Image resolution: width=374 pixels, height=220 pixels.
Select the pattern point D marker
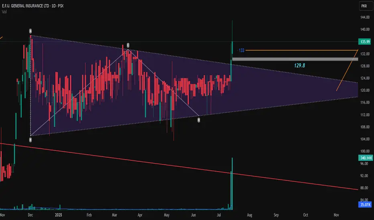pyautogui.click(x=199, y=120)
